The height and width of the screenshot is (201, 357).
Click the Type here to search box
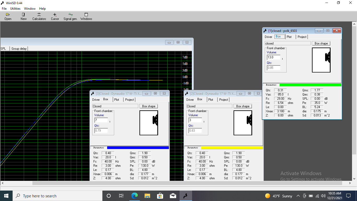point(57,196)
